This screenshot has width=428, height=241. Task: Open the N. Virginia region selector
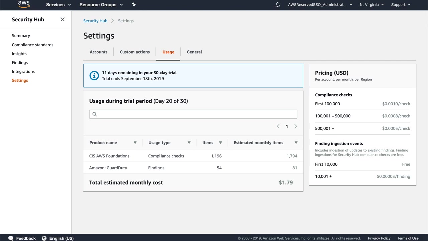[x=371, y=5]
